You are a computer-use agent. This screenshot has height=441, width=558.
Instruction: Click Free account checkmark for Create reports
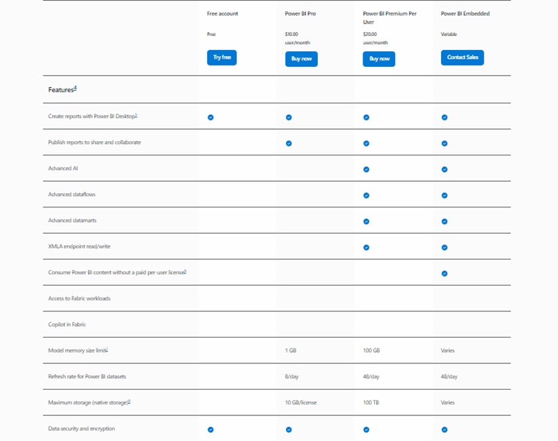click(x=210, y=118)
